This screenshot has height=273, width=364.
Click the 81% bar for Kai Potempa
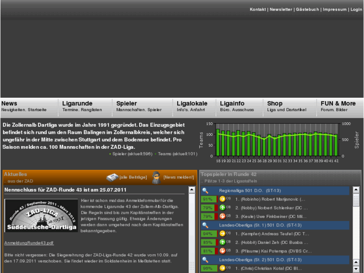[x=209, y=251]
